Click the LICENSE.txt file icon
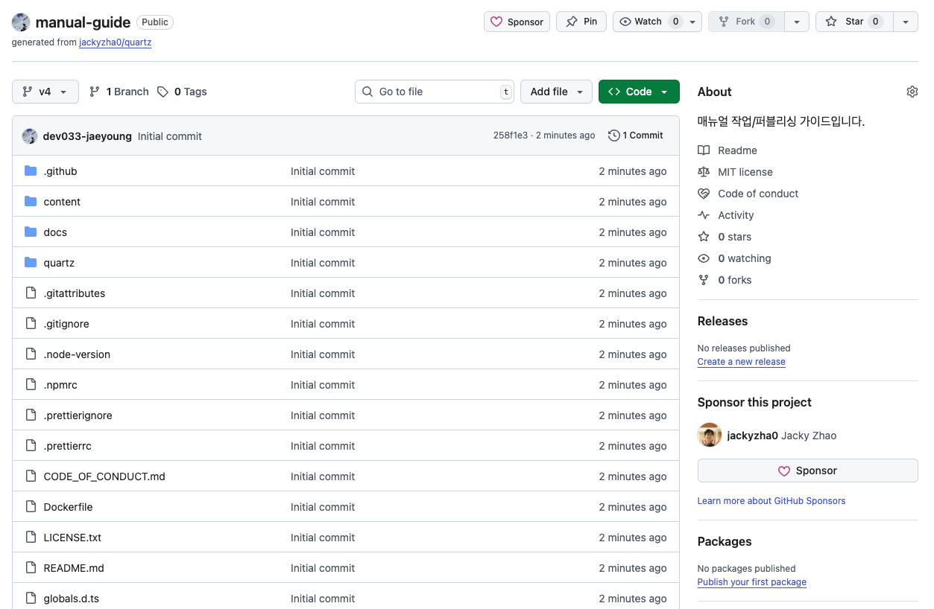 tap(31, 538)
